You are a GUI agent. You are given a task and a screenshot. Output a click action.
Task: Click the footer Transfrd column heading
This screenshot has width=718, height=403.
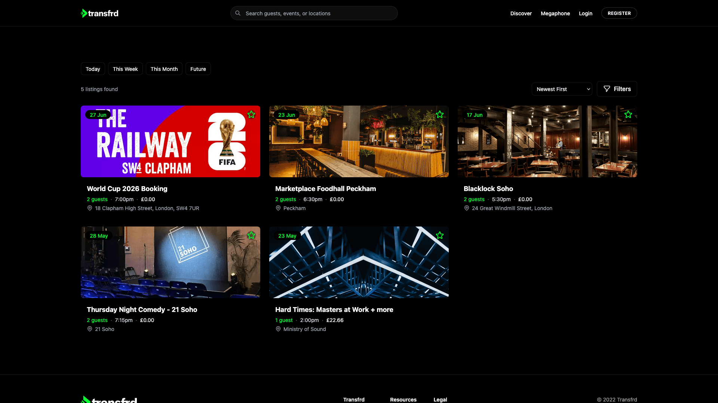point(354,400)
